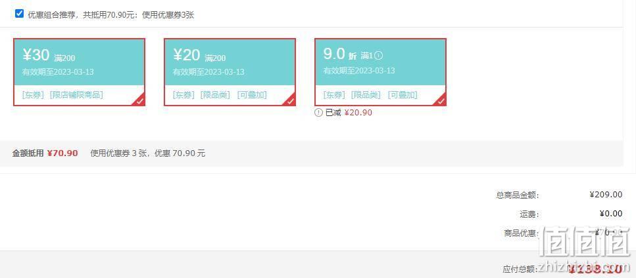Screen dimensions: 636x278
Task: Click the 运费 ¥0.00 value
Action: 610,214
